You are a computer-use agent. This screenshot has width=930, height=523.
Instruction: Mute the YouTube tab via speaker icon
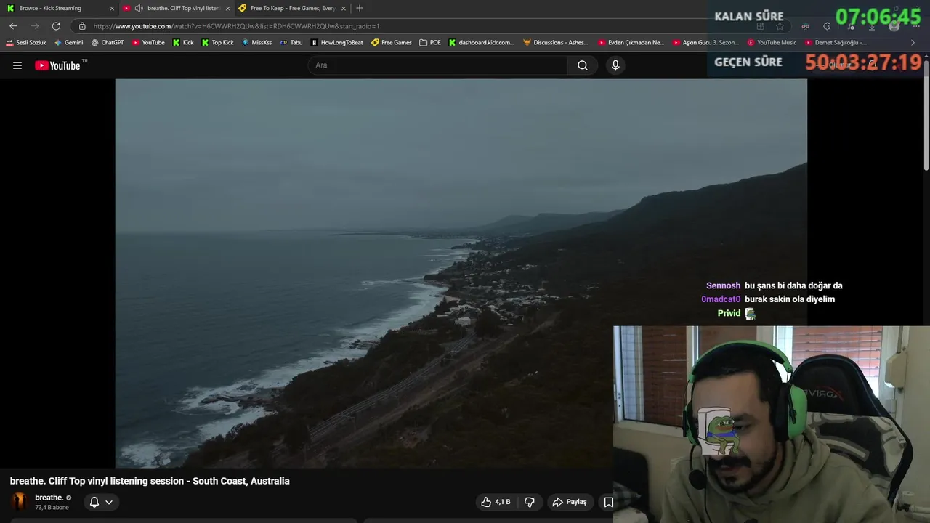(x=139, y=8)
